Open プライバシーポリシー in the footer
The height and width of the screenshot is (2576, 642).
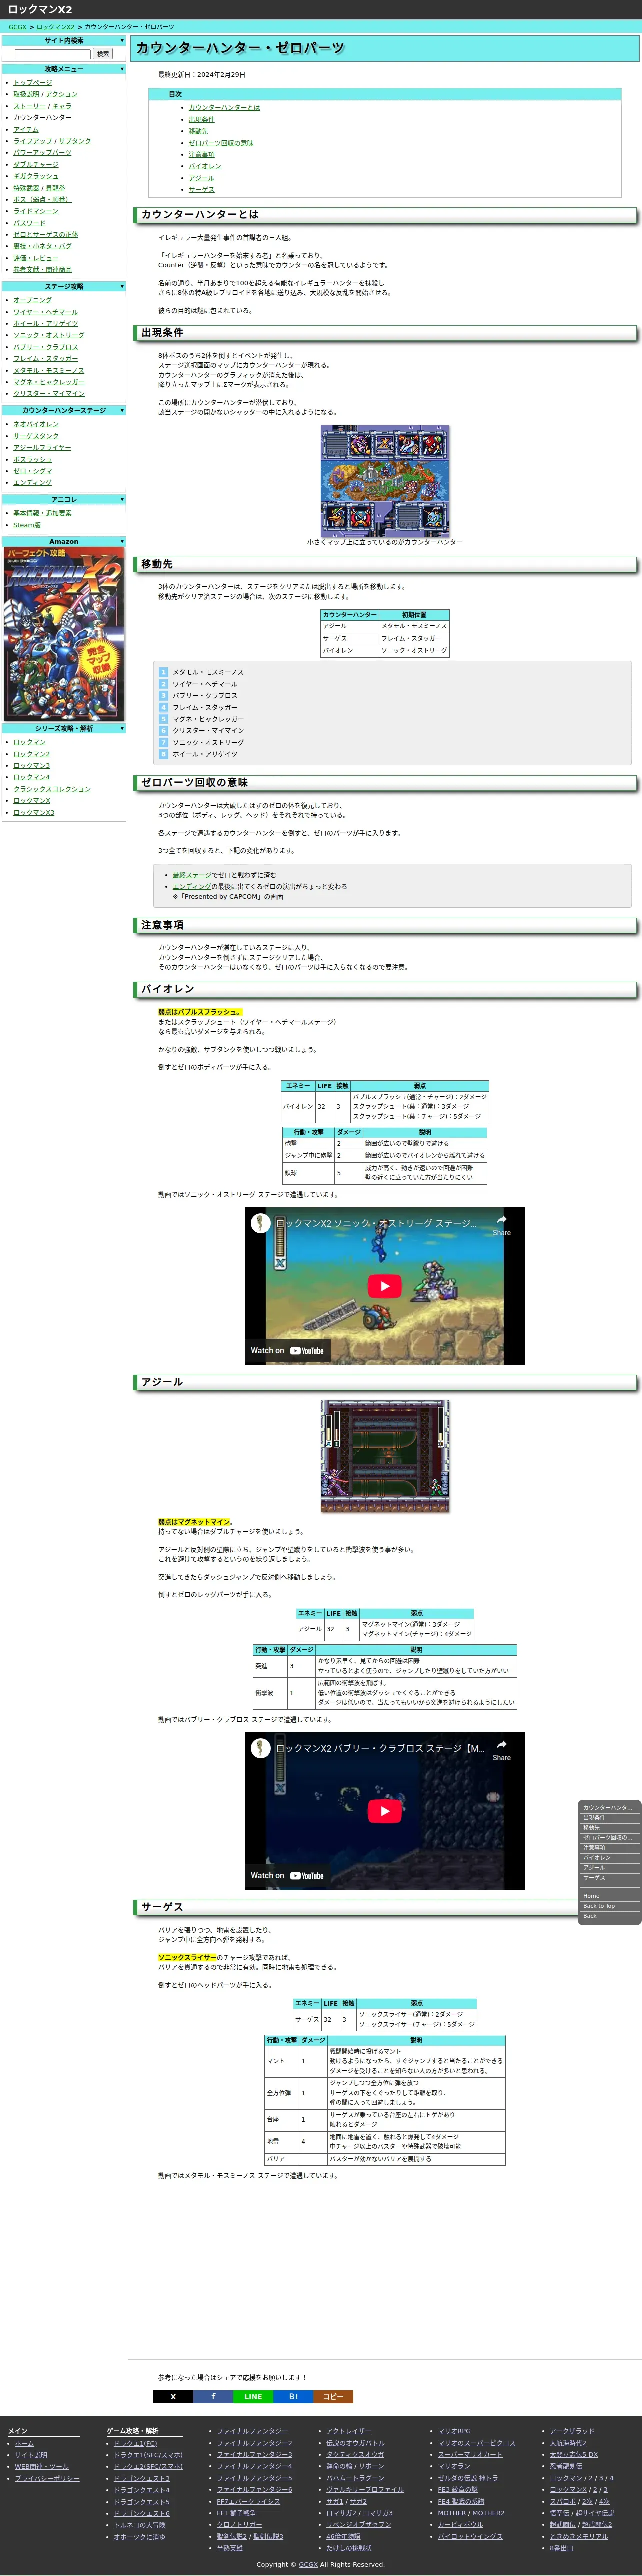click(x=47, y=2479)
